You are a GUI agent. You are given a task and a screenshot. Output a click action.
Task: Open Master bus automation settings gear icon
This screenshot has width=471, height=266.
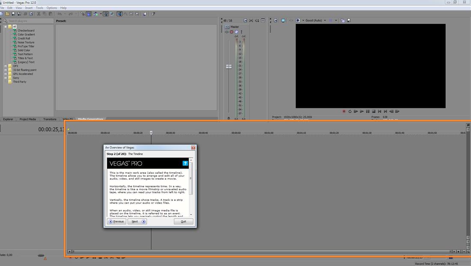(x=231, y=32)
